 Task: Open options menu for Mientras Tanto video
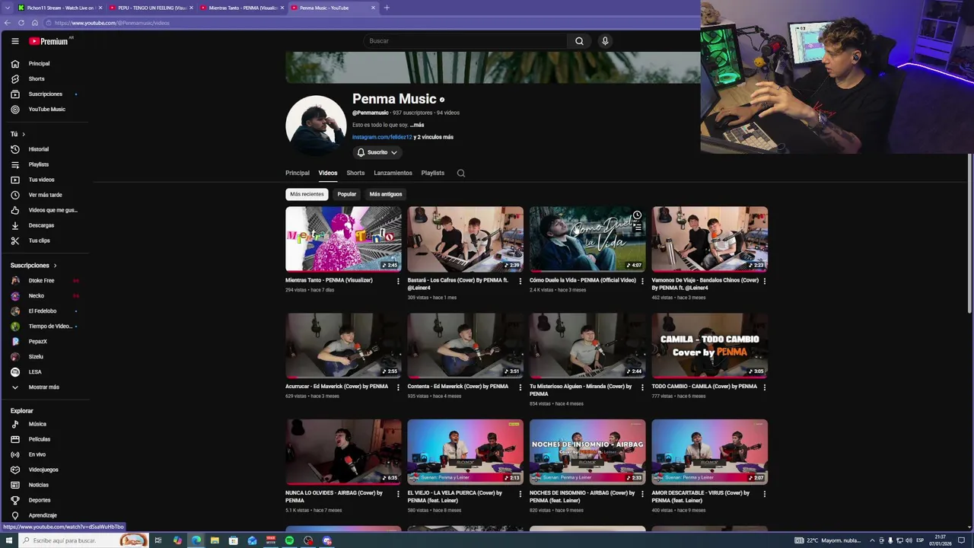(x=398, y=281)
